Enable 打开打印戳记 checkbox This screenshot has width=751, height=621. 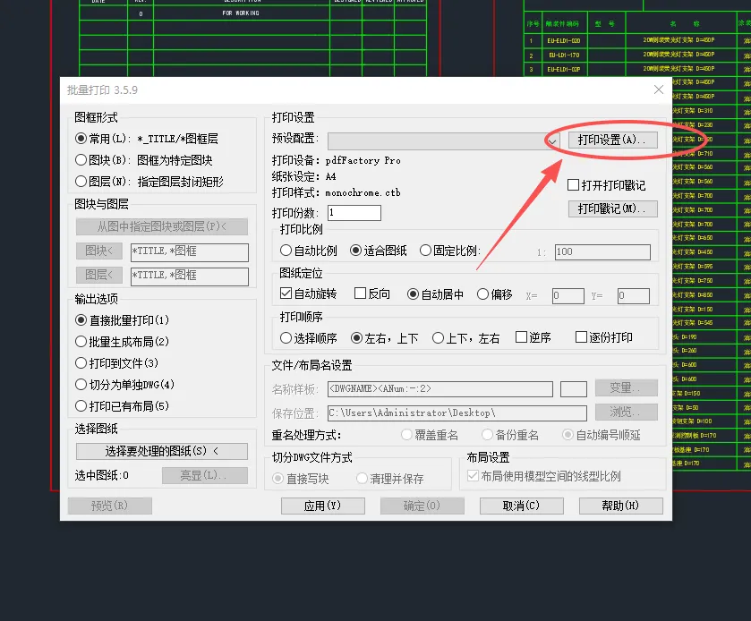(573, 185)
